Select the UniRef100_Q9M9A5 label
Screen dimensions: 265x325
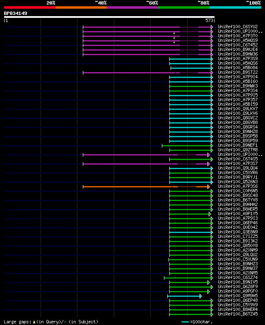(x=238, y=296)
